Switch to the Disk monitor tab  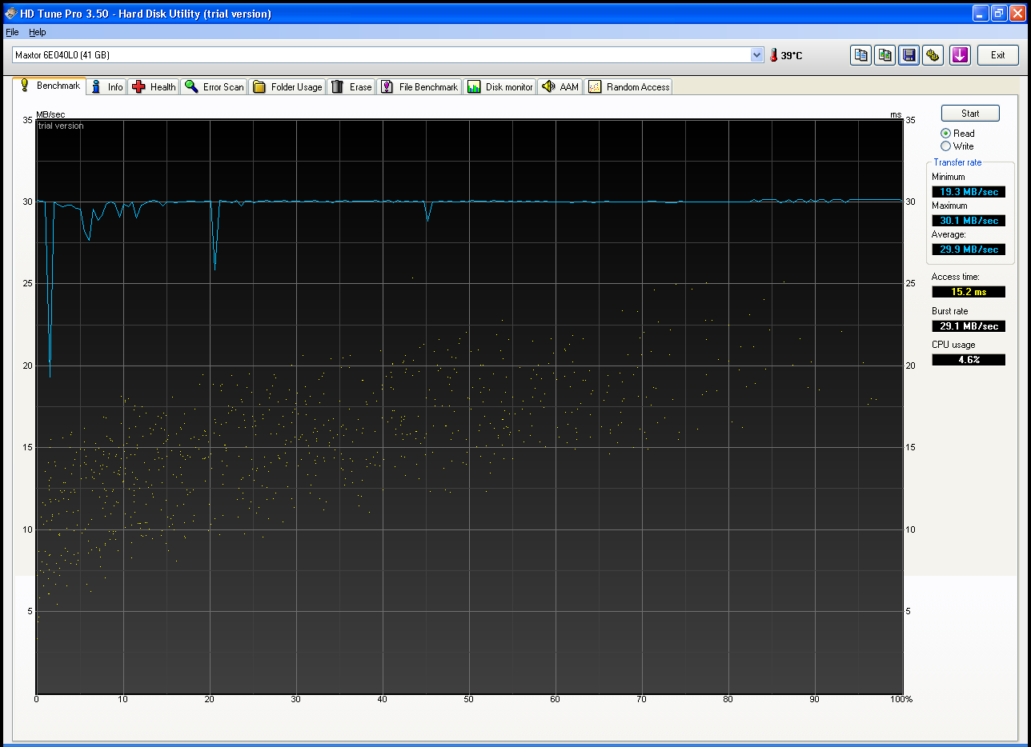(x=499, y=87)
